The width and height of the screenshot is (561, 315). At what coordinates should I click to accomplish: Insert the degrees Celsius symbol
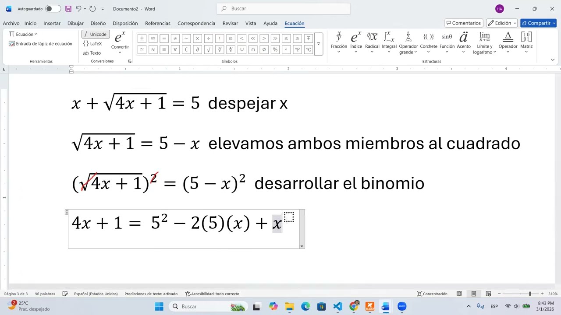309,49
